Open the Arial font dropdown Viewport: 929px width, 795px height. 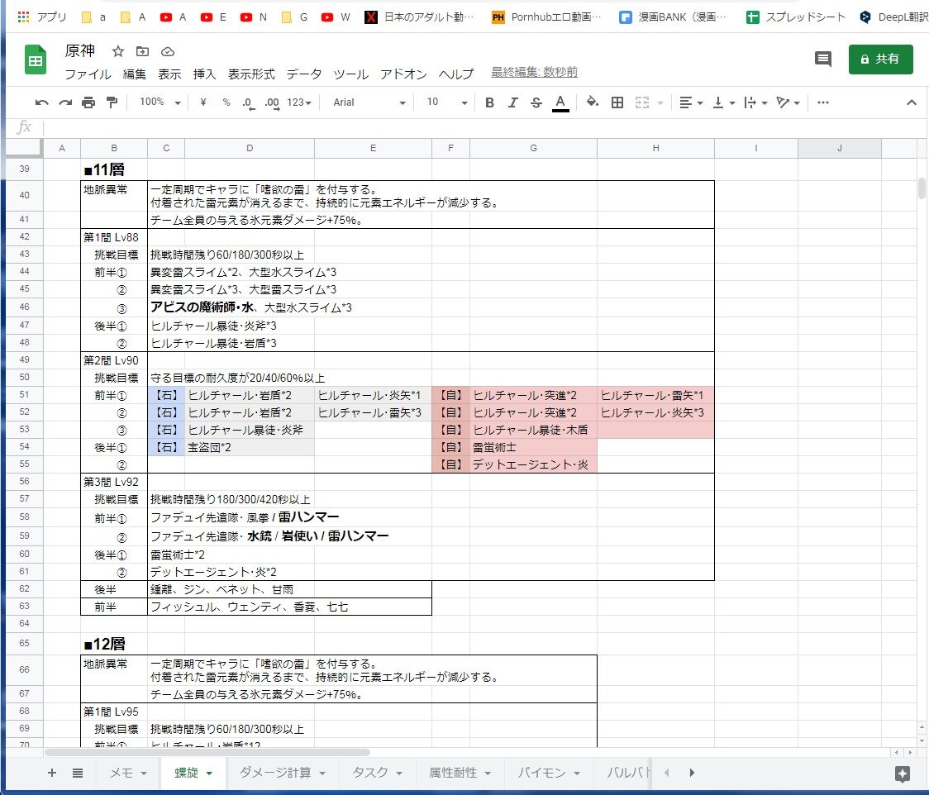[369, 102]
